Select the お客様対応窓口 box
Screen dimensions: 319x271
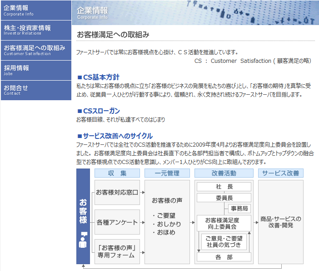point(117,193)
